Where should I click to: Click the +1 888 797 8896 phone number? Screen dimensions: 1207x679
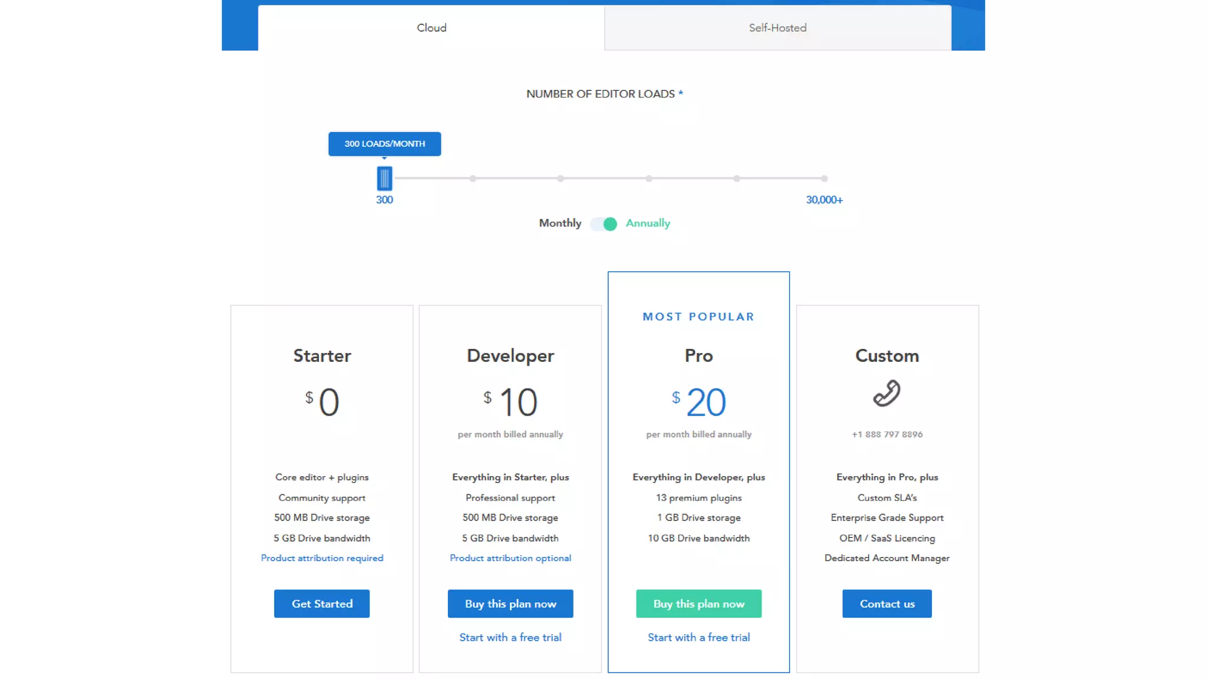[887, 434]
